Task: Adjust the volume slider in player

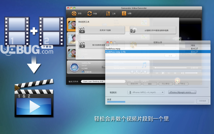Action: (x=191, y=73)
